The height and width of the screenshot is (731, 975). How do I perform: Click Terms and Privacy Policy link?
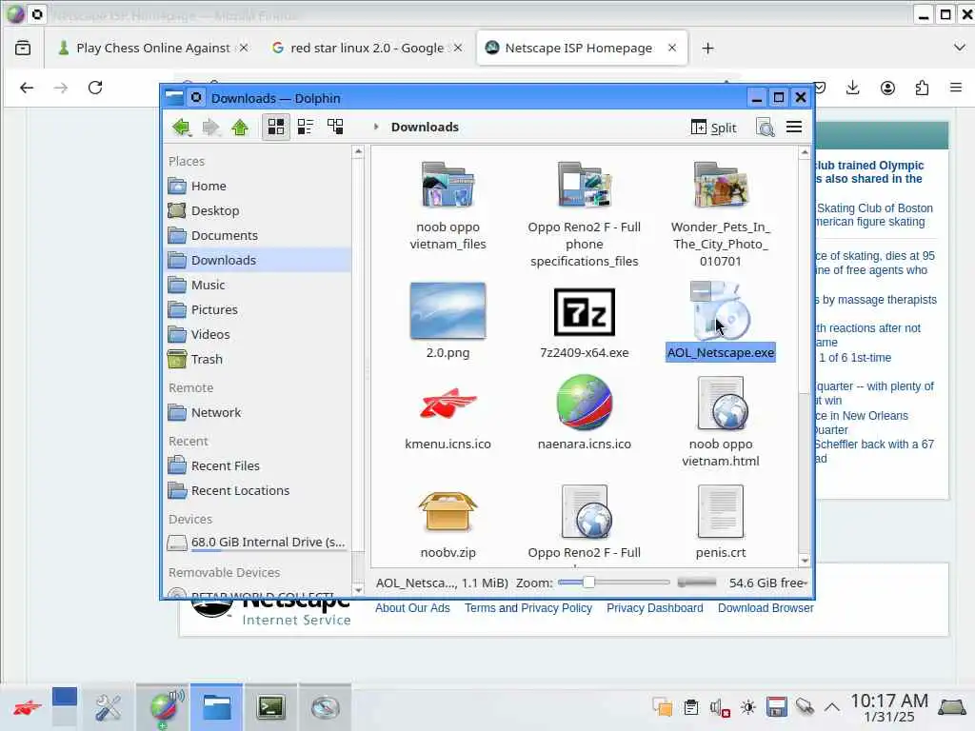click(527, 608)
